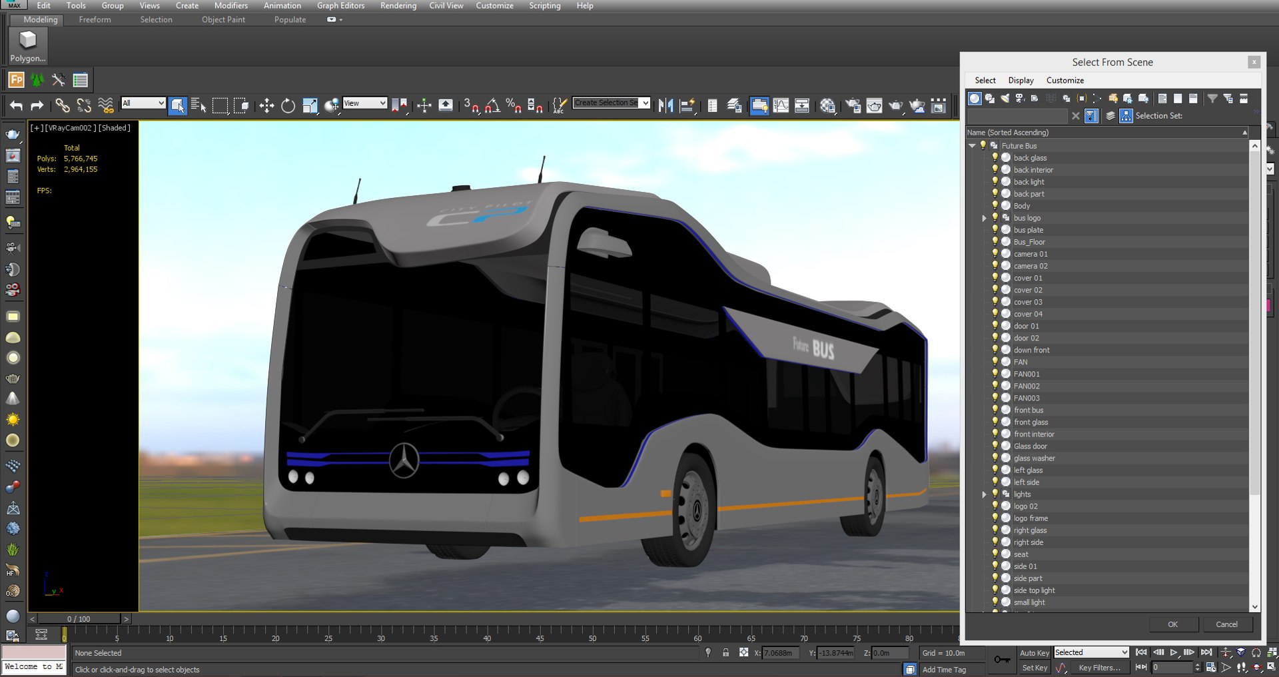Switch to the Freeform ribbon tab
Image resolution: width=1279 pixels, height=677 pixels.
pyautogui.click(x=95, y=20)
